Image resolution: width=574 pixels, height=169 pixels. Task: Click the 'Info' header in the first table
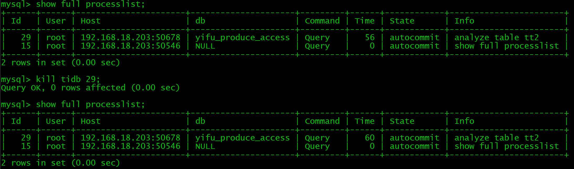464,21
